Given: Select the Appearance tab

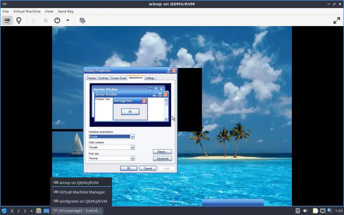Looking at the screenshot, I should pos(136,78).
